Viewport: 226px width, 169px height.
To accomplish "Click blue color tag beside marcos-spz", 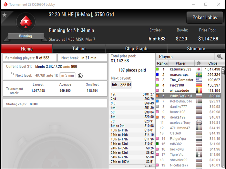I will (157, 75).
